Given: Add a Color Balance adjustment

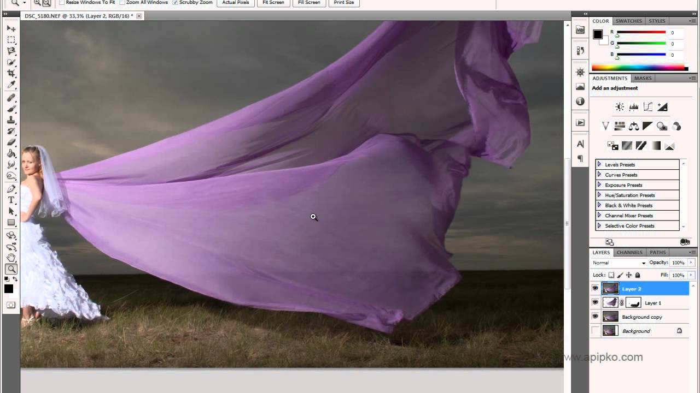Looking at the screenshot, I should coord(634,126).
